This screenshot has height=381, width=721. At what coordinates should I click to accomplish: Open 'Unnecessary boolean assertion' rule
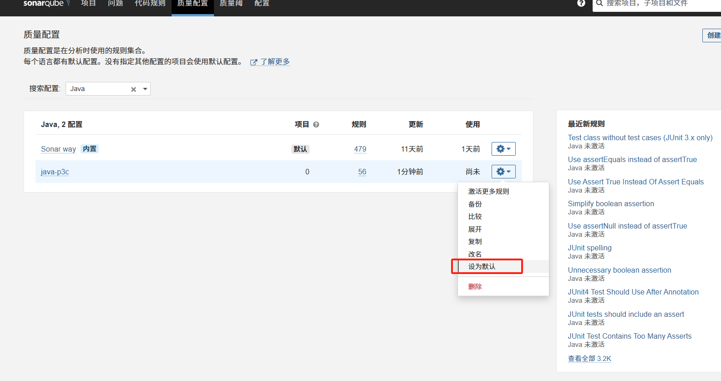619,270
